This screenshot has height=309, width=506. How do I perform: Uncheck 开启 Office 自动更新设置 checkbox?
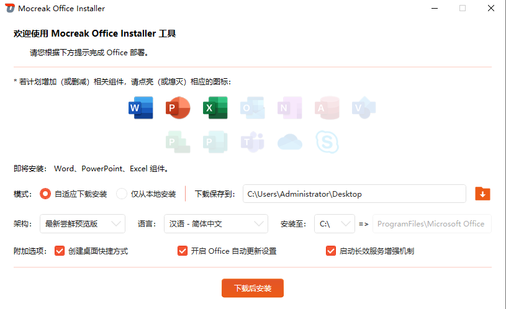coord(183,251)
